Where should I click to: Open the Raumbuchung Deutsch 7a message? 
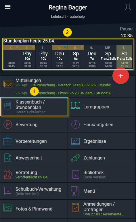coord(71,85)
